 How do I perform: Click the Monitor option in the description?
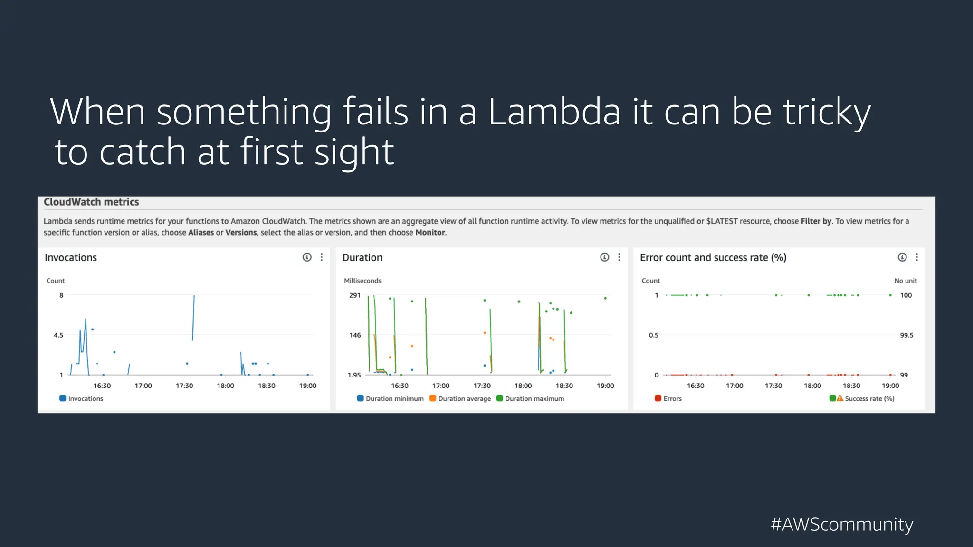click(x=431, y=232)
